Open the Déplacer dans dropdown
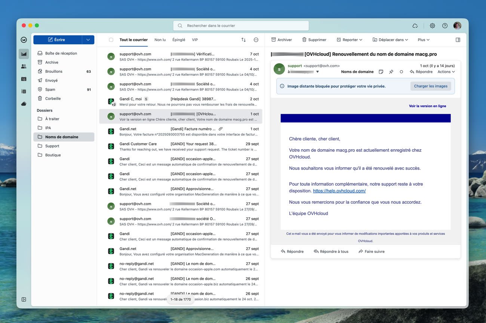Viewport: 486px width, 323px height. pyautogui.click(x=390, y=40)
